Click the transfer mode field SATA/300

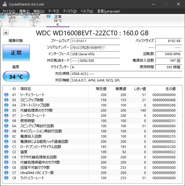pyautogui.click(x=95, y=61)
